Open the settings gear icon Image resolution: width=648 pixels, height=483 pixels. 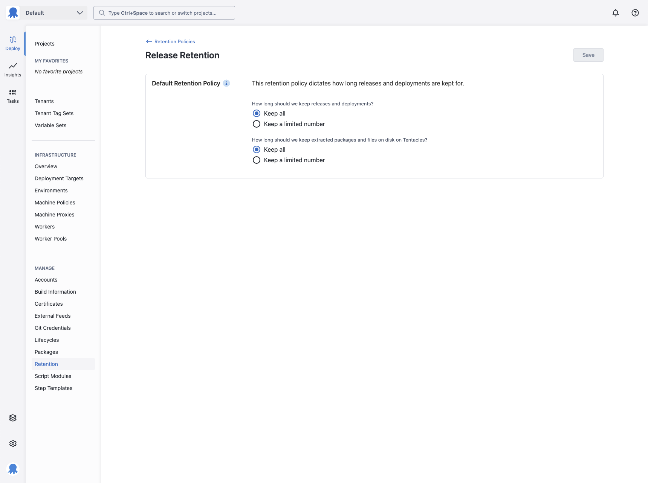coord(13,443)
